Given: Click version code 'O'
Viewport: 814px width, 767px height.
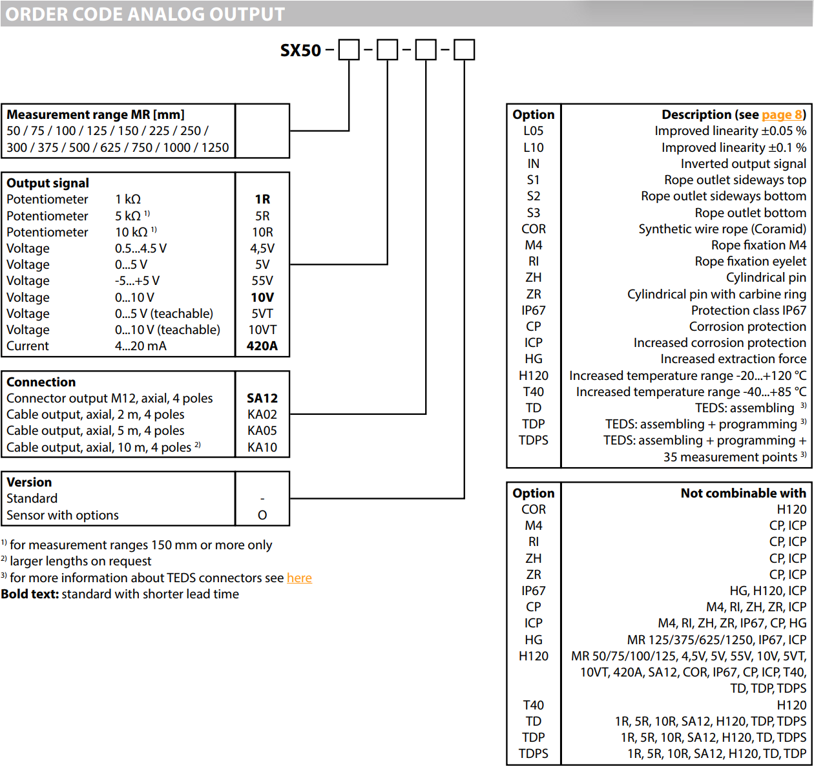Looking at the screenshot, I should pos(262,515).
